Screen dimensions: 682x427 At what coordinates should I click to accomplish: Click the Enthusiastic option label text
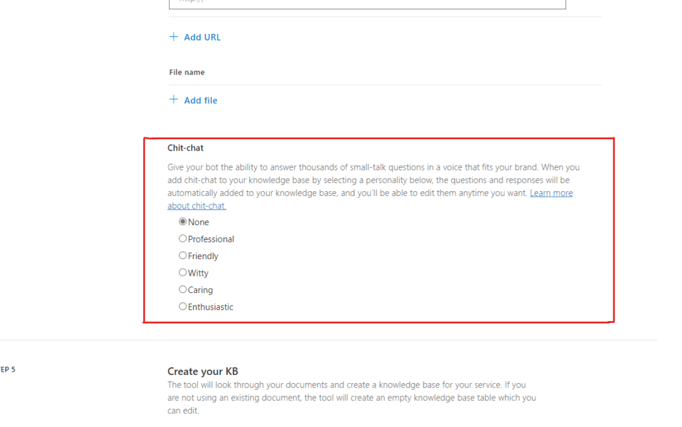(x=210, y=307)
